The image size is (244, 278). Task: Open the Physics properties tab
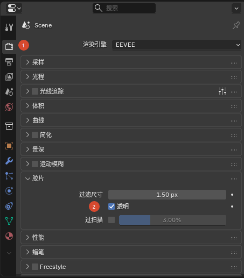coord(9,191)
